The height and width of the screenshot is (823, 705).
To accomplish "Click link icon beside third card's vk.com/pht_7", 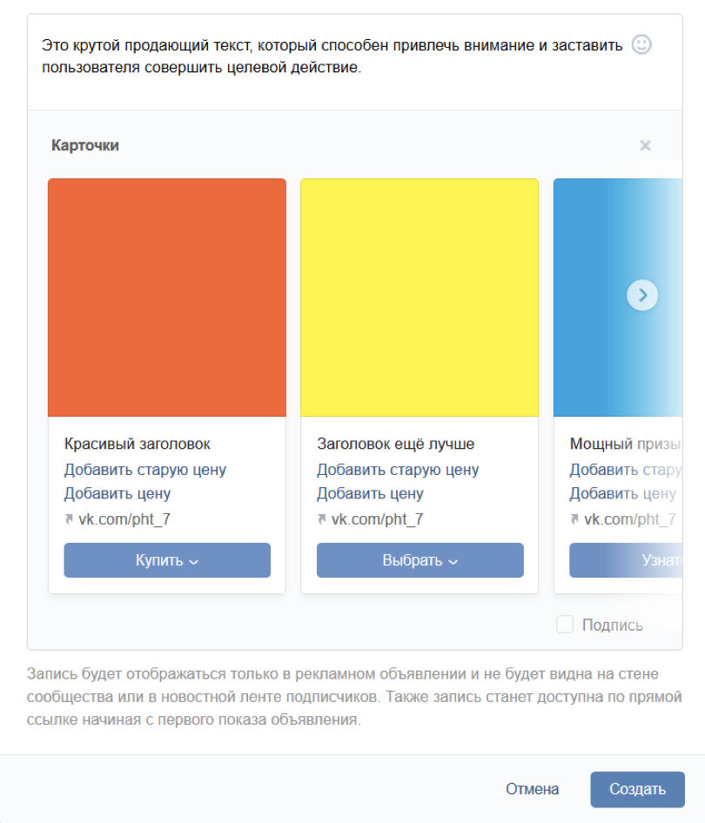I will (x=574, y=519).
